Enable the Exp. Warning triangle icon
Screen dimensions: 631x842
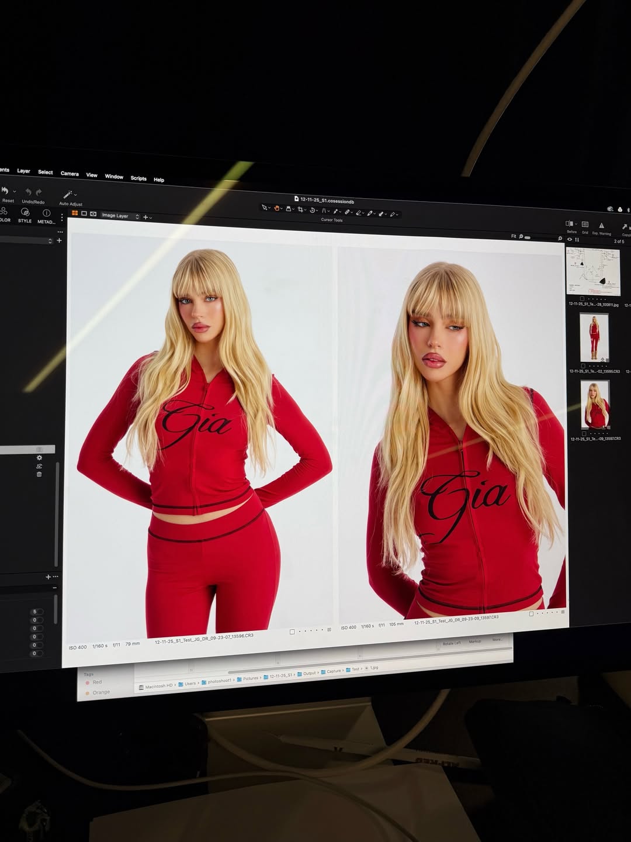(601, 226)
